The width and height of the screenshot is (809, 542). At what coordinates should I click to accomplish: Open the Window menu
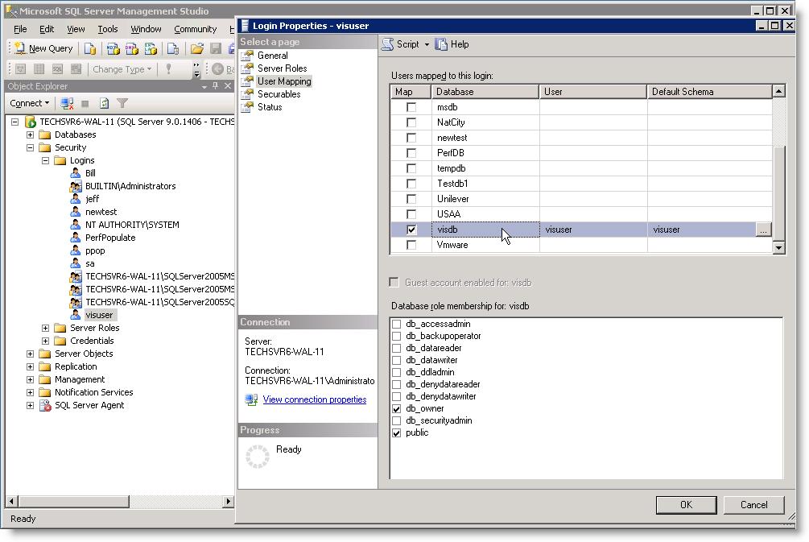[x=146, y=30]
